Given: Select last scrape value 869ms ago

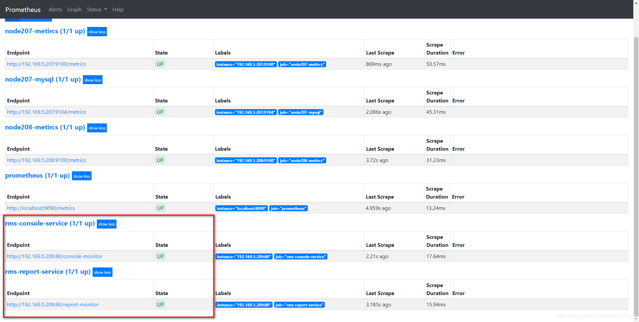Looking at the screenshot, I should click(x=379, y=64).
